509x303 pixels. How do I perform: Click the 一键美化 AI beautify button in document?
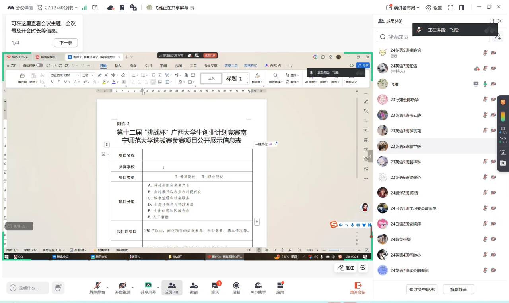262,143
